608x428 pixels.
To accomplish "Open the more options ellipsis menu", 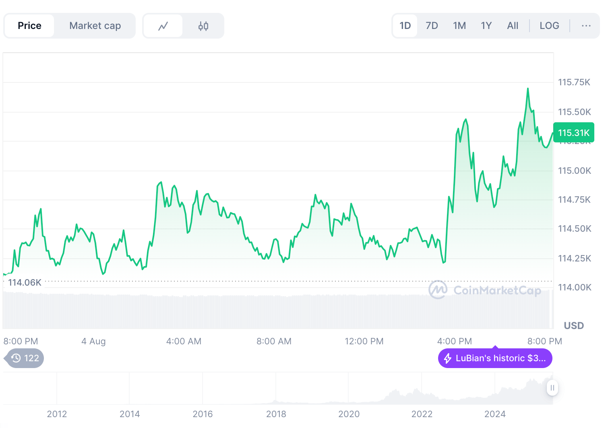I will 586,26.
